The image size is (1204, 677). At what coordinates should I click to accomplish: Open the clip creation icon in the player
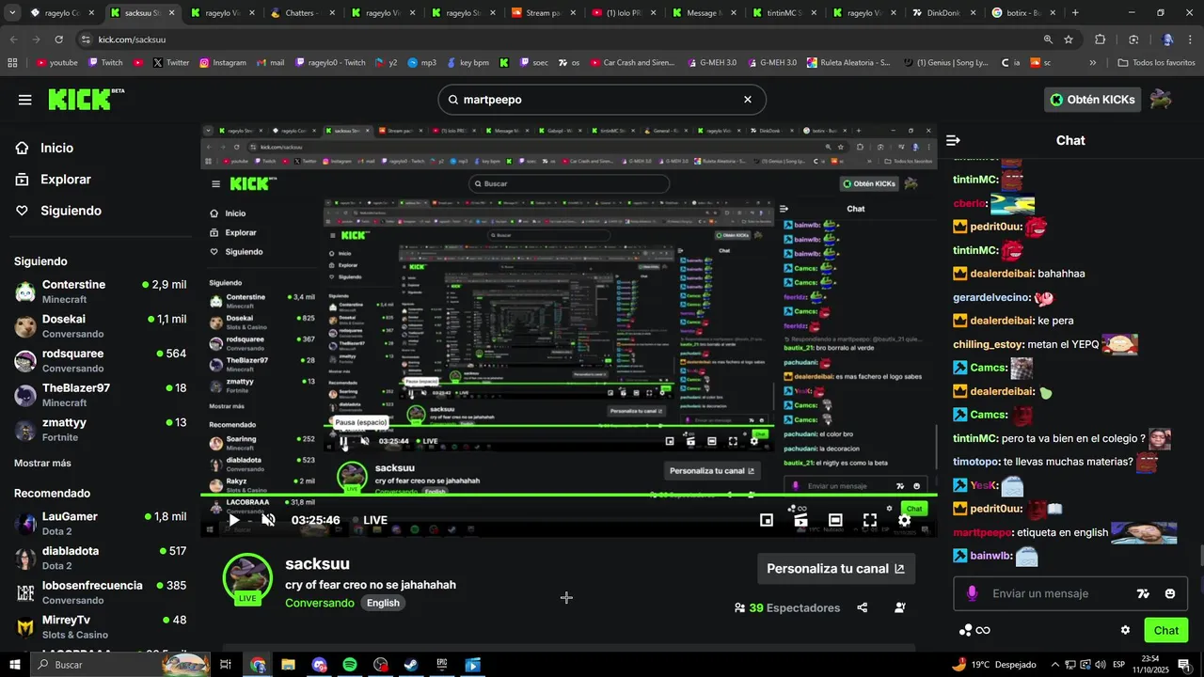click(800, 520)
